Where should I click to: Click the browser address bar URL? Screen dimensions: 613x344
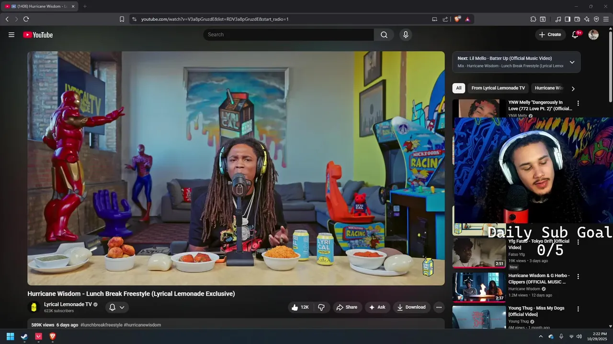pos(215,19)
